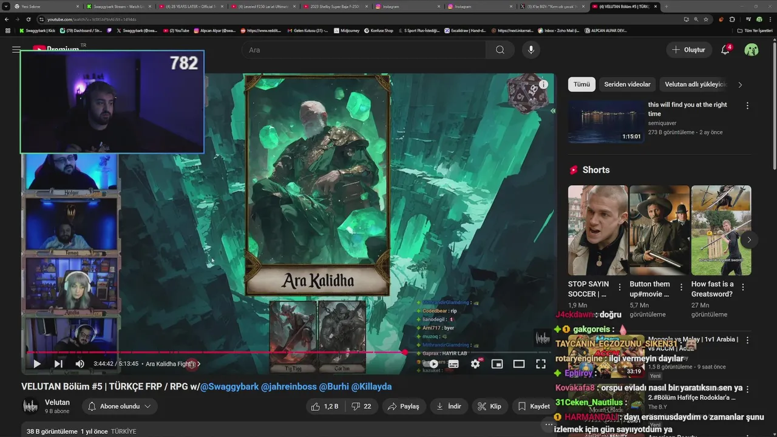The image size is (777, 437).
Task: Open STOP SAYIN SOCCER short
Action: pos(598,230)
